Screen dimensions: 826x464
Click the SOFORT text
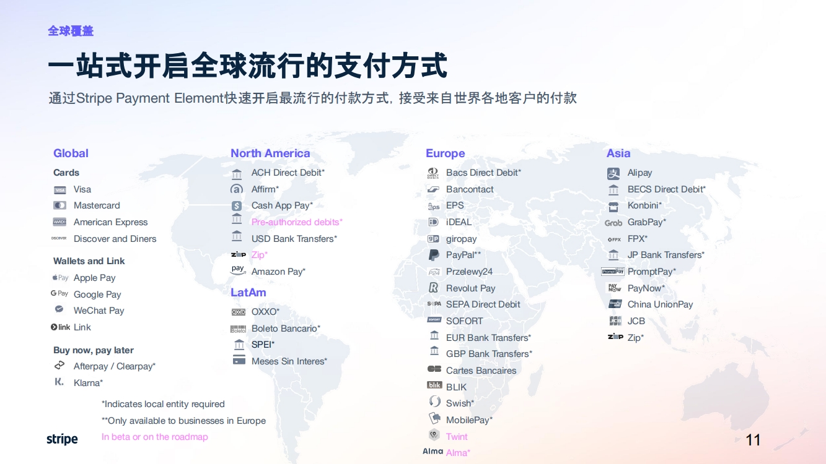tap(464, 321)
